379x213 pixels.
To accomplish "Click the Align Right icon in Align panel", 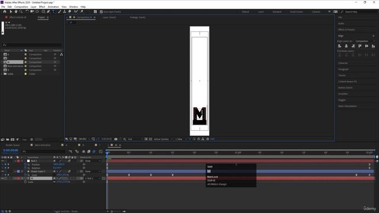I will [353, 46].
